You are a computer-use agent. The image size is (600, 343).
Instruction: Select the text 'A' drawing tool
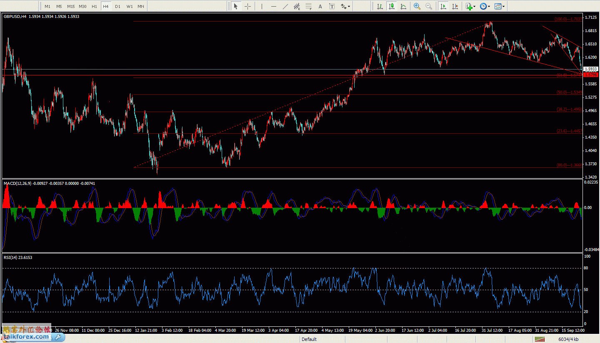pyautogui.click(x=320, y=6)
